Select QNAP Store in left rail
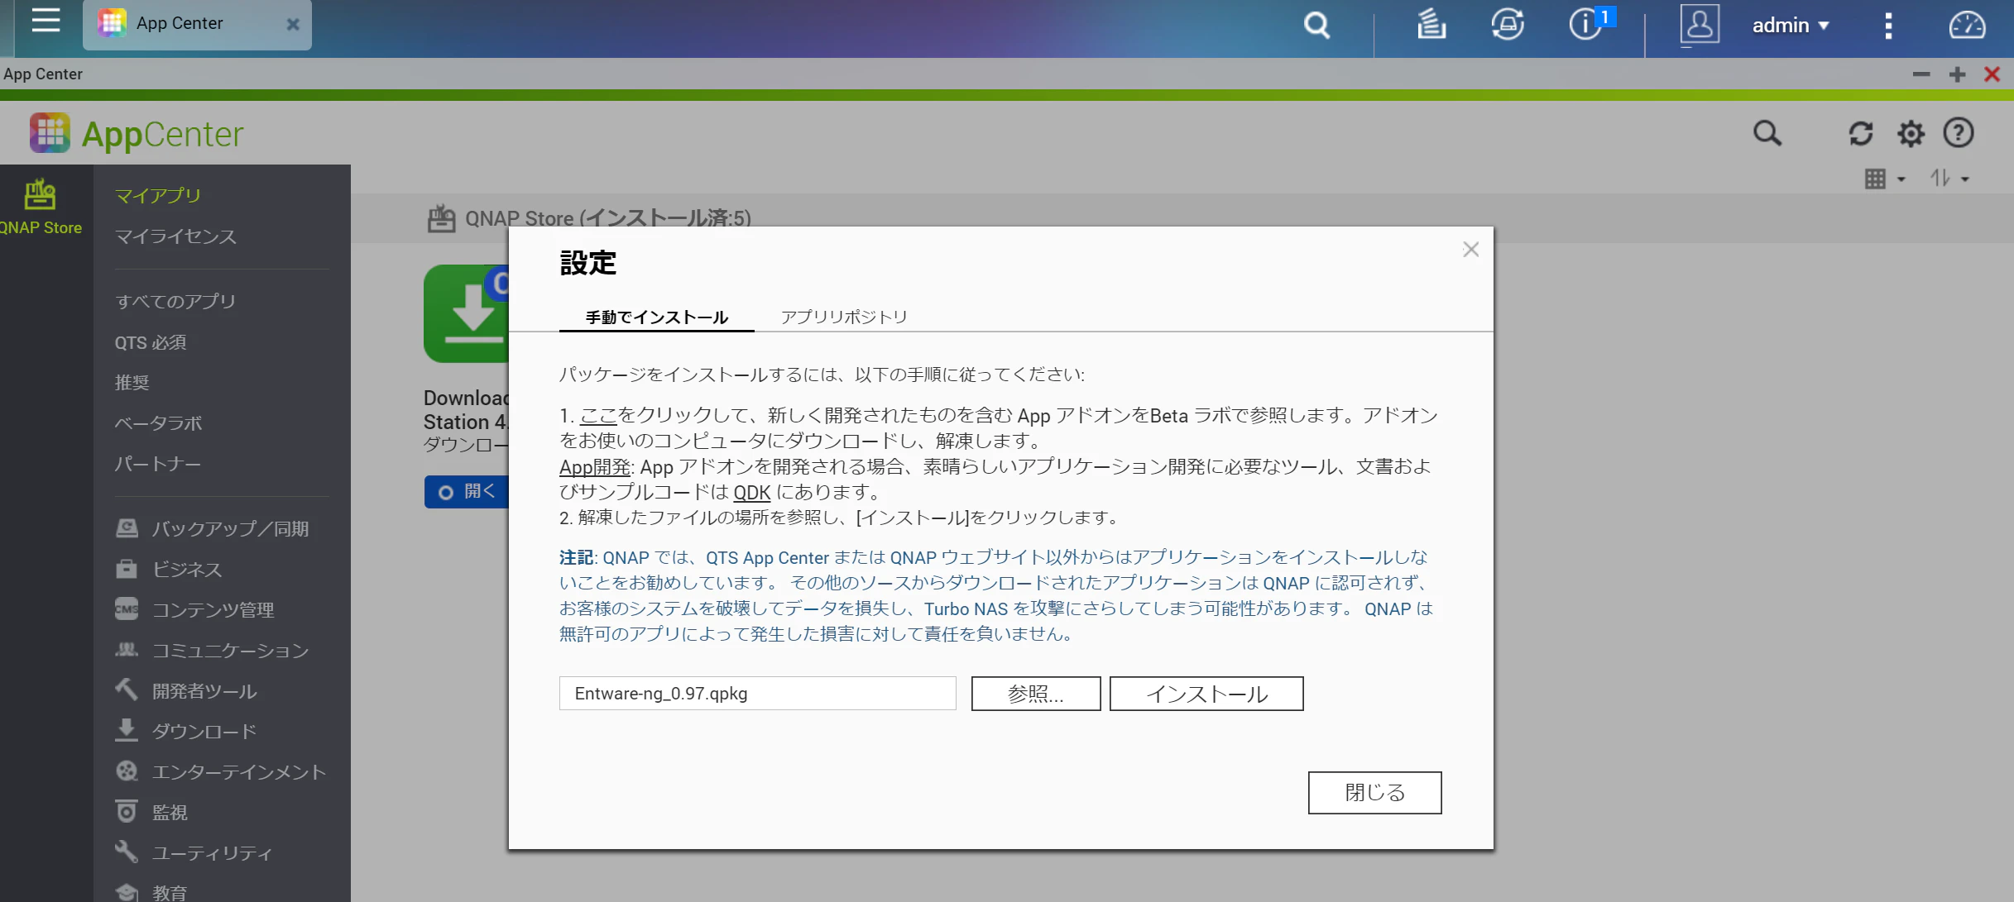This screenshot has width=2014, height=902. click(x=40, y=208)
